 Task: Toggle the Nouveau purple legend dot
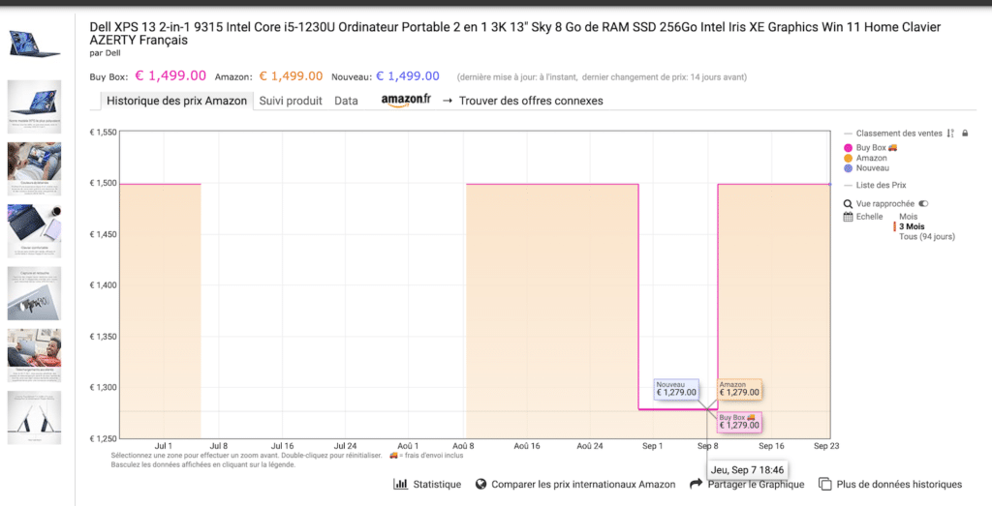[x=848, y=168]
